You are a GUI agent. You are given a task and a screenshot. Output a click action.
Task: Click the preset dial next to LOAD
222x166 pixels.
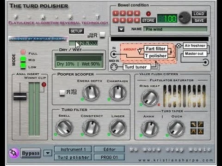pyautogui.click(x=185, y=18)
